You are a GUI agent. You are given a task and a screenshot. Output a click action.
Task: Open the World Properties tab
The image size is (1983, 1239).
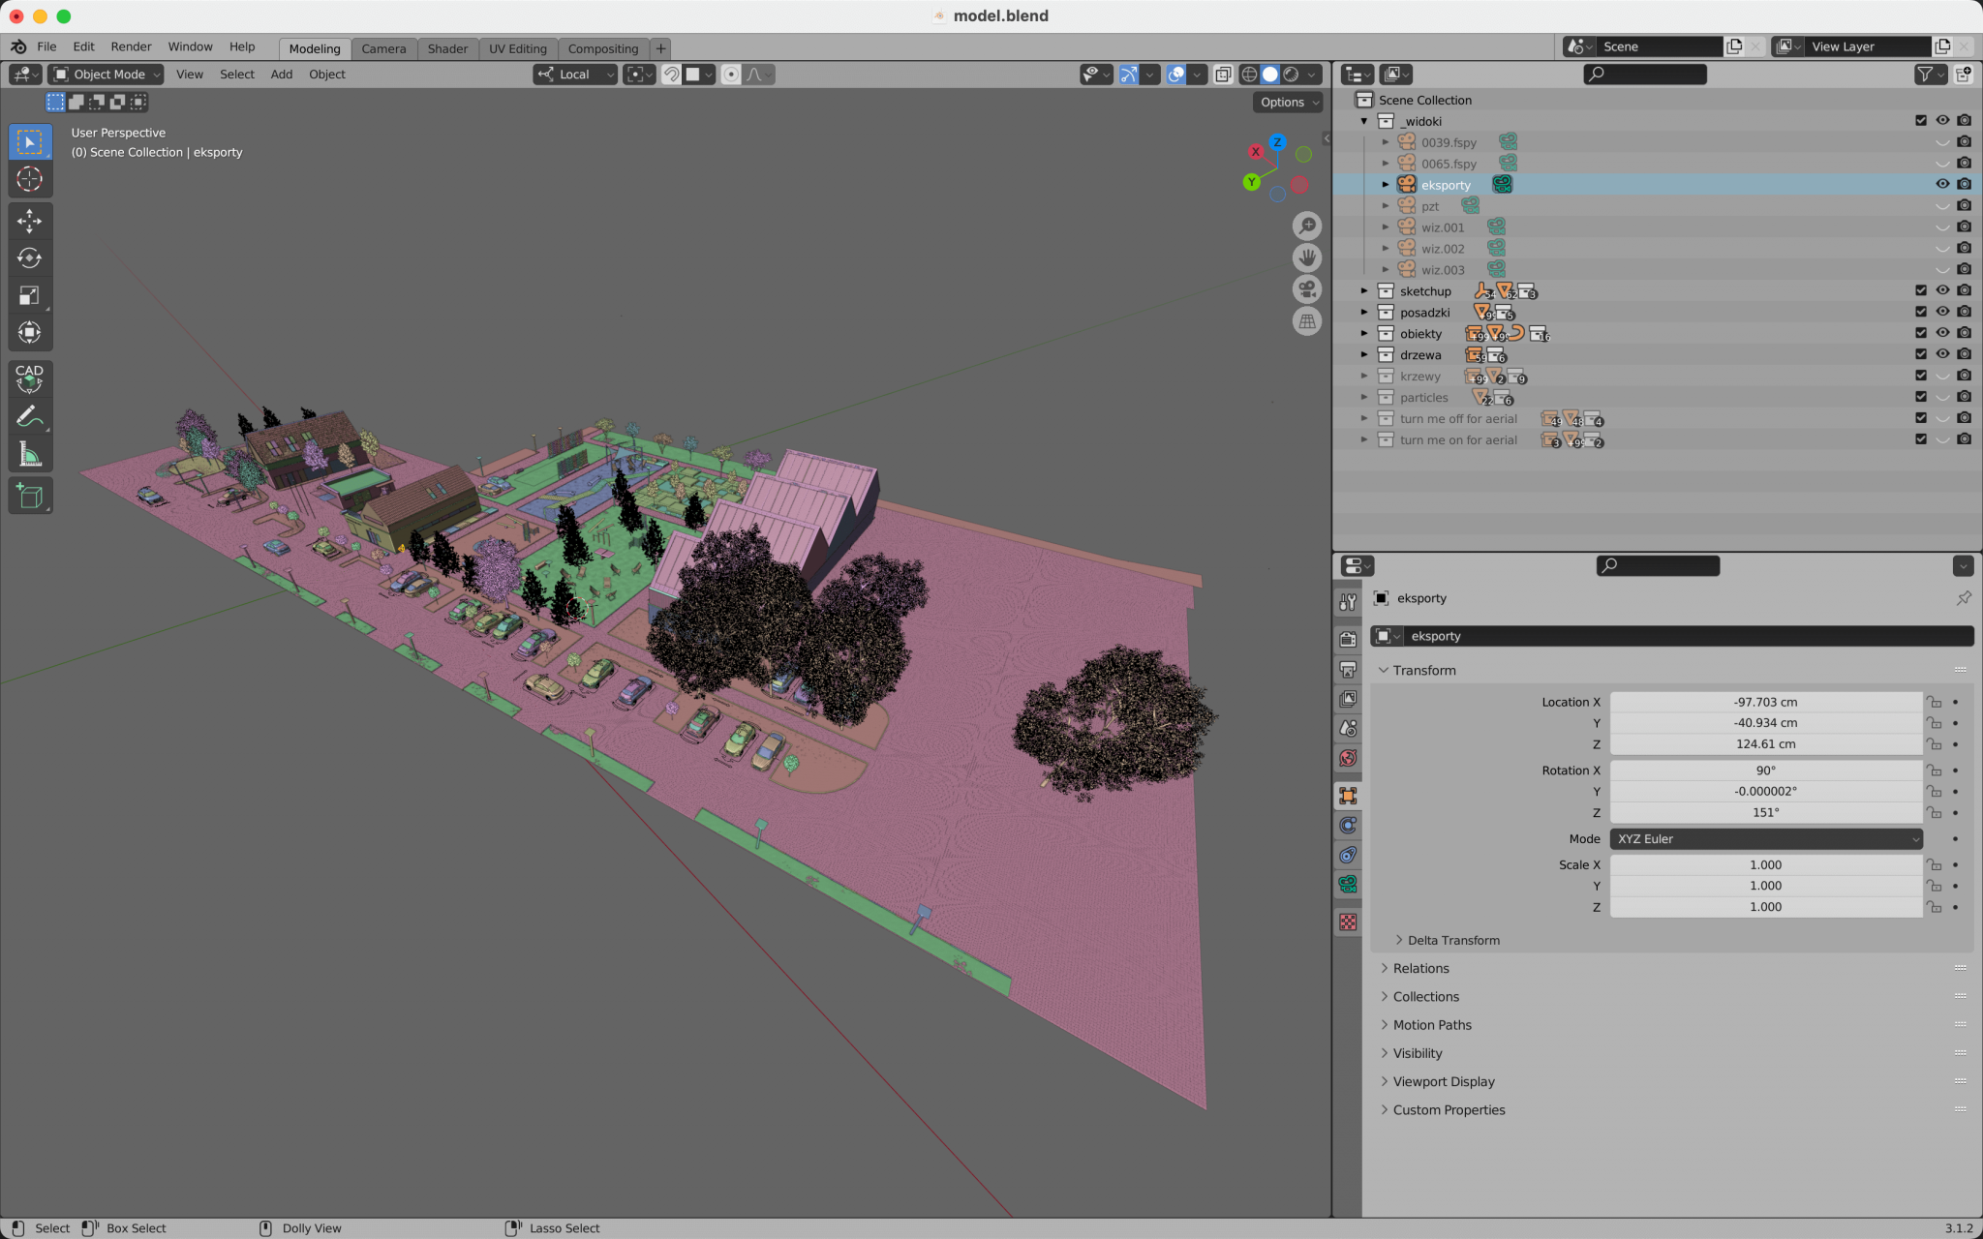coord(1347,758)
